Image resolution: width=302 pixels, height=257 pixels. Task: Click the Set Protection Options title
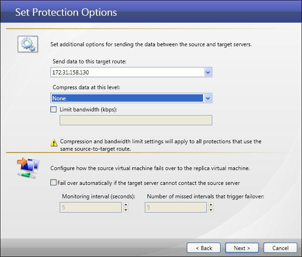(66, 12)
